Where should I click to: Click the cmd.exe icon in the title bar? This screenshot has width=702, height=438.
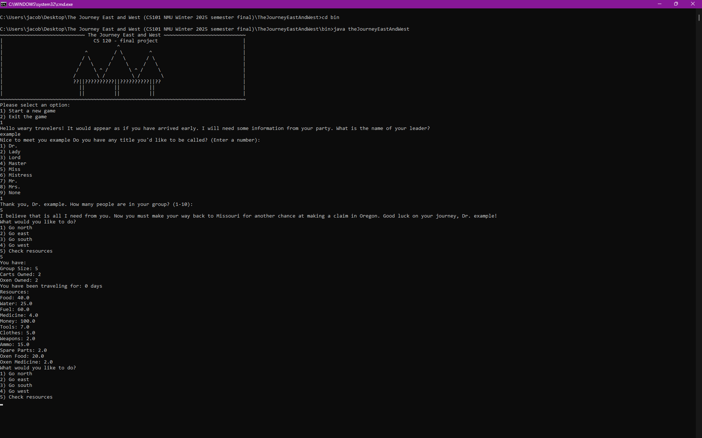tap(4, 4)
